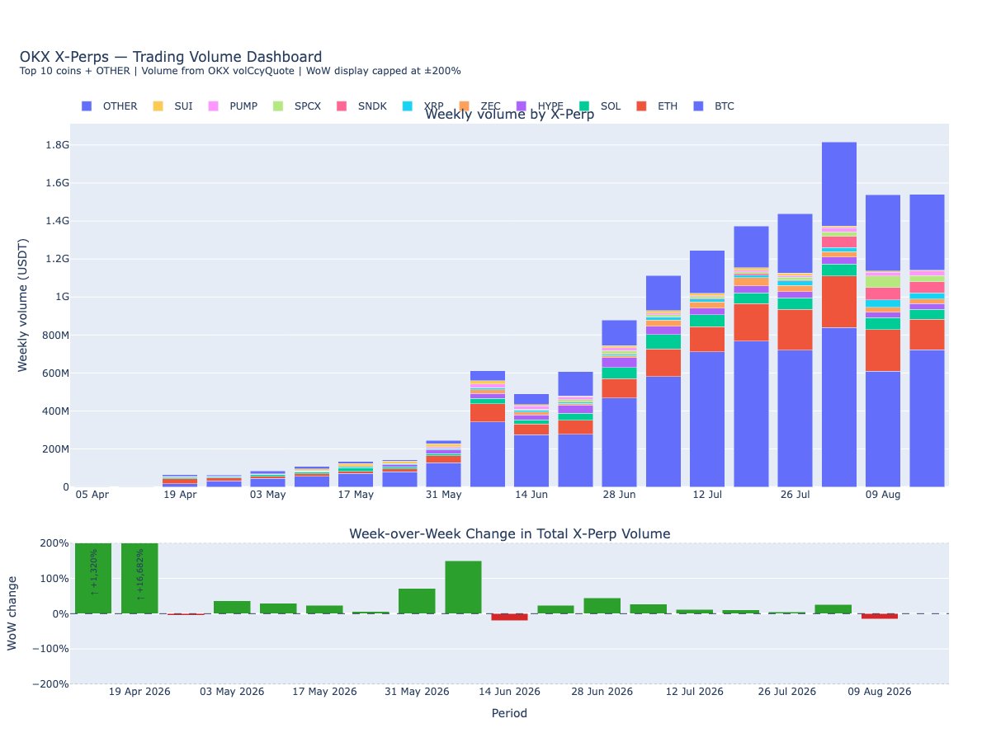Click the '1.6G' y-axis tick

pos(57,183)
